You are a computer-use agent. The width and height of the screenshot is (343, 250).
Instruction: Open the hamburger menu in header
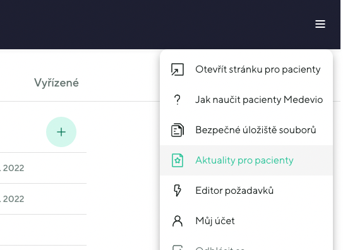point(320,24)
